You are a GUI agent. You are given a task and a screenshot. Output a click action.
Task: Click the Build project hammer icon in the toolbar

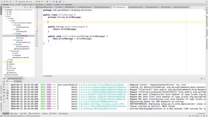pos(17,2)
